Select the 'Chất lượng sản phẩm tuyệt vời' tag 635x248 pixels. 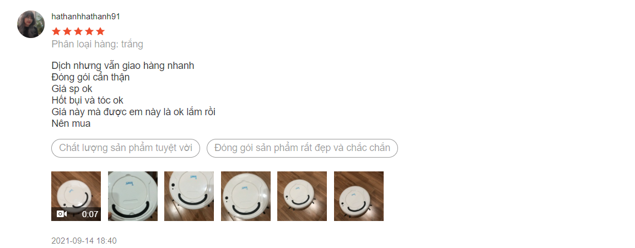(x=126, y=148)
